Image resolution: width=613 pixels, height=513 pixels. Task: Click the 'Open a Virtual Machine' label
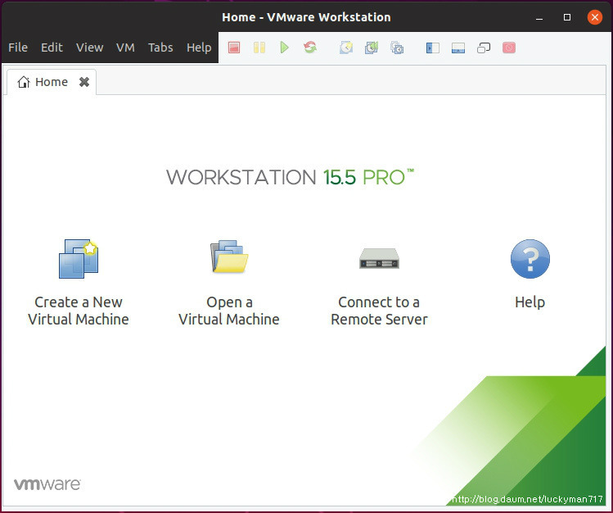click(x=229, y=311)
